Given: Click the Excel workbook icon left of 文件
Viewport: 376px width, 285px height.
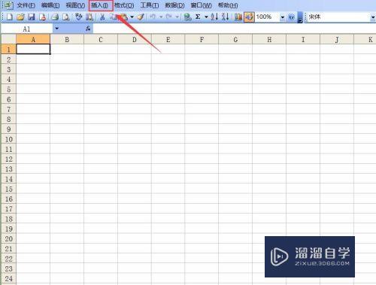Looking at the screenshot, I should 8,5.
